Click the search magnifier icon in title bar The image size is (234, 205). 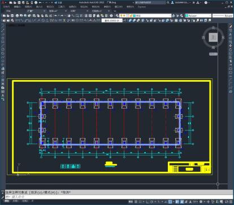pos(168,3)
